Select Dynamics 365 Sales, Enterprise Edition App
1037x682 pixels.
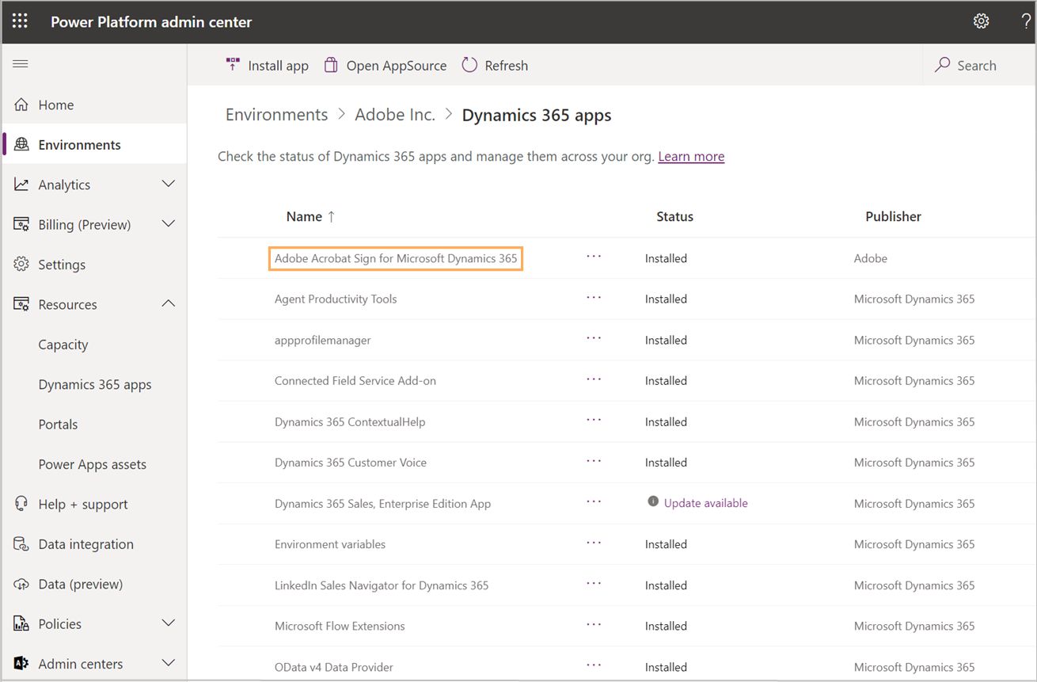(x=383, y=504)
